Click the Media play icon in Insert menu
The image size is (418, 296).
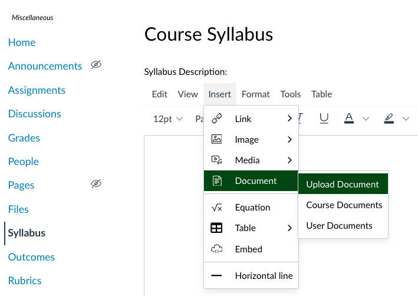click(216, 160)
